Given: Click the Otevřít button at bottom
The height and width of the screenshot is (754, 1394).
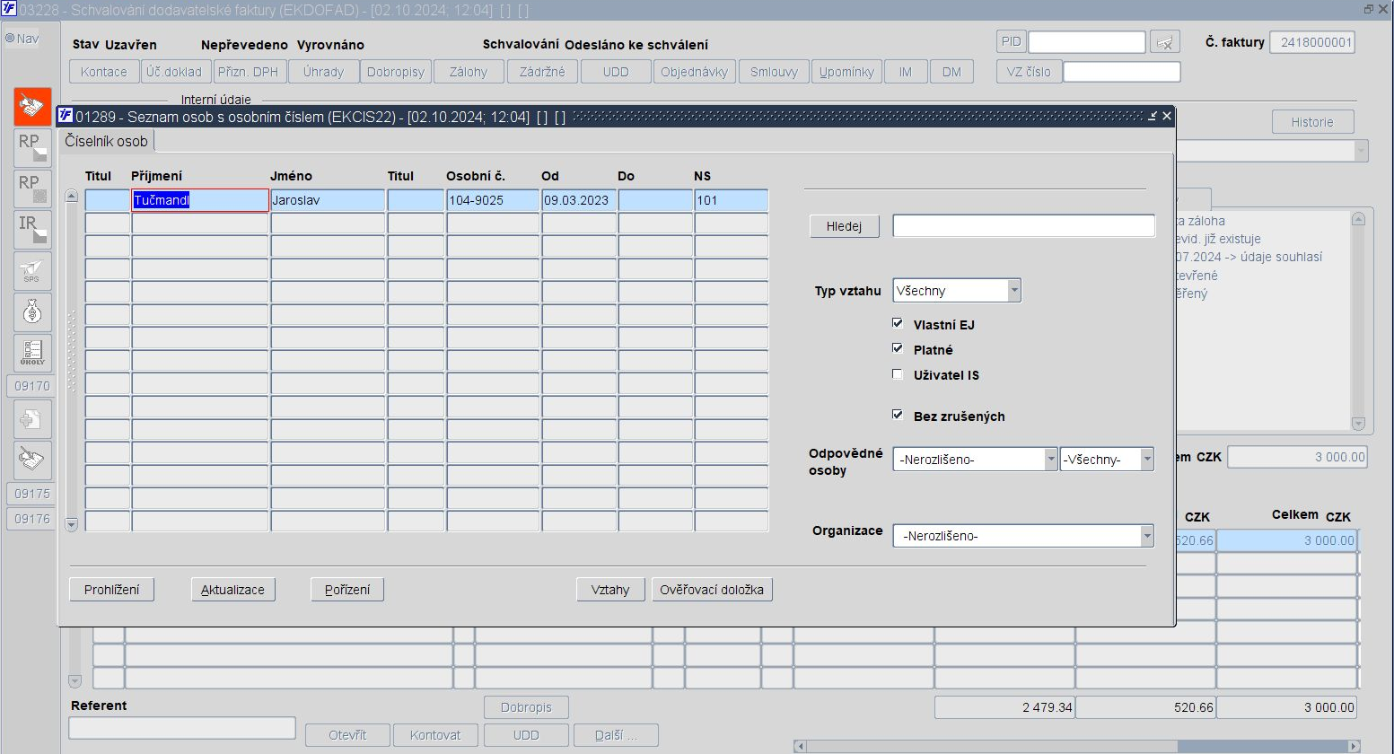Looking at the screenshot, I should point(347,735).
